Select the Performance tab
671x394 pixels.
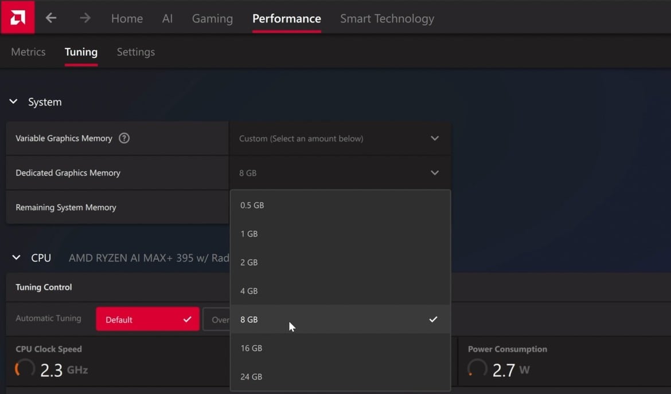287,18
